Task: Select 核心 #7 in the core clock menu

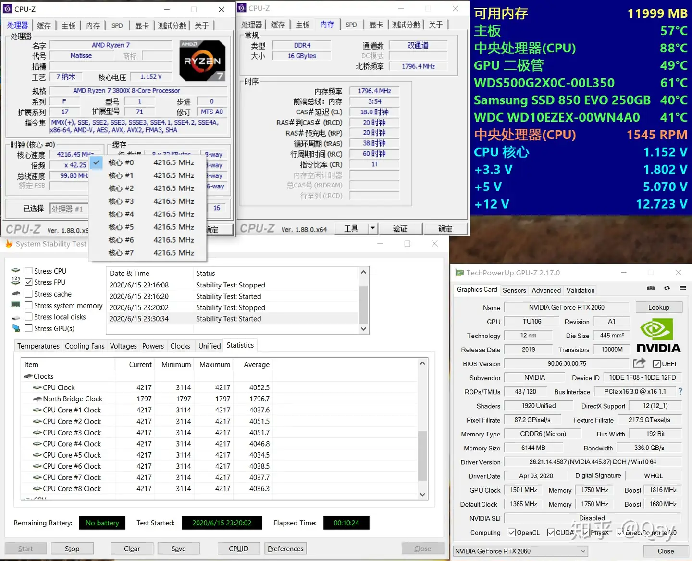Action: [x=148, y=252]
